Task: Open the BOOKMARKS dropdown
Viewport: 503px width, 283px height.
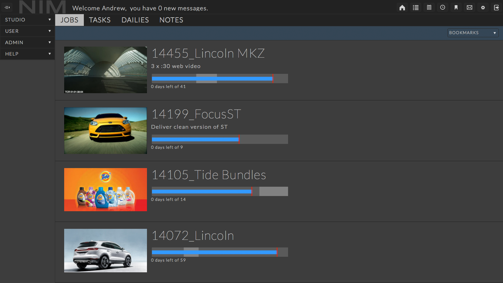Action: coord(473,33)
